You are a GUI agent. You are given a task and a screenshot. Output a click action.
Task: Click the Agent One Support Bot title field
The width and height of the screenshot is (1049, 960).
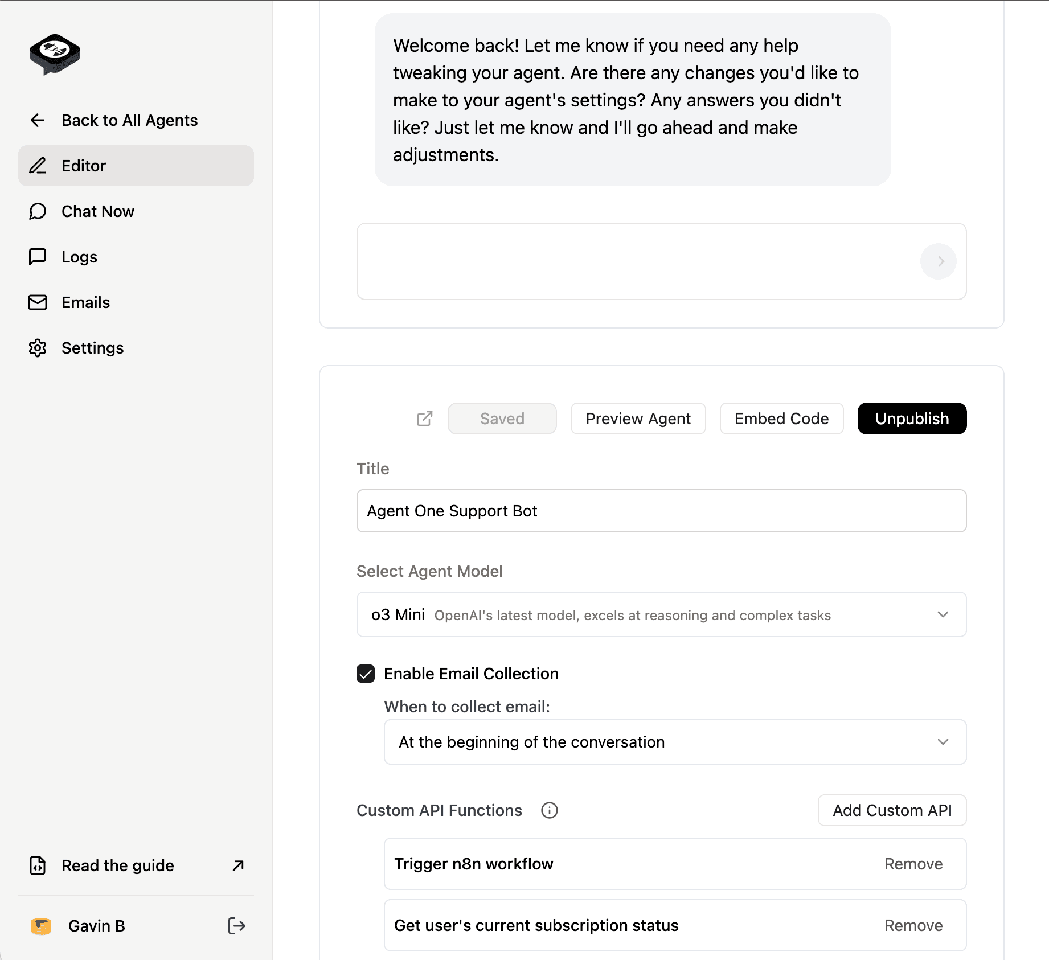pos(661,511)
